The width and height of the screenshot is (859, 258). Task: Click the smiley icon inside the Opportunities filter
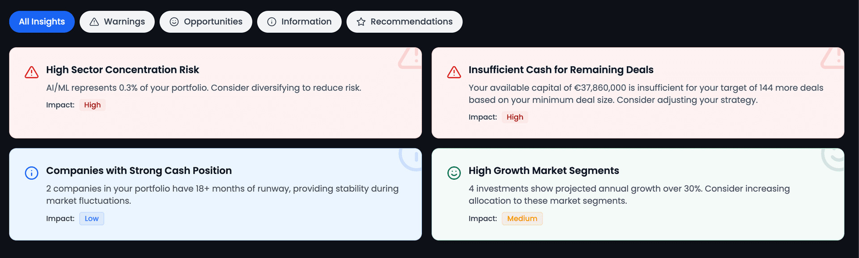pyautogui.click(x=174, y=21)
